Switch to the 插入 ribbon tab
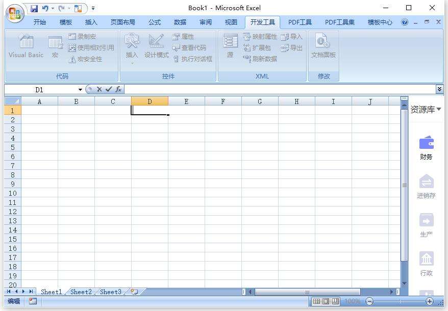 [91, 22]
